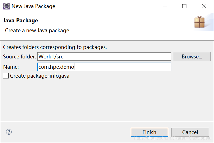Click Finish to create the package

pyautogui.click(x=149, y=132)
